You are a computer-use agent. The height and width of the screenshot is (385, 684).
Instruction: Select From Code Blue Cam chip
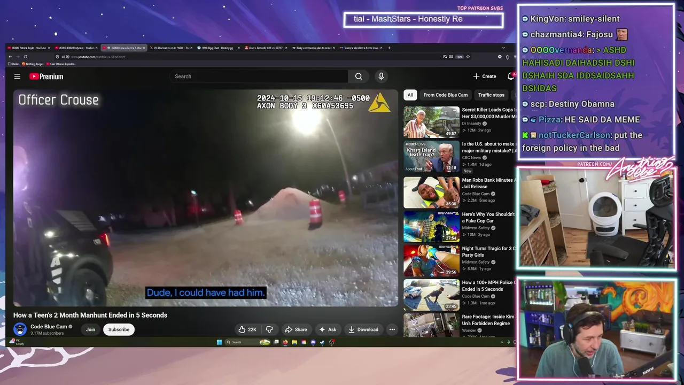click(446, 95)
